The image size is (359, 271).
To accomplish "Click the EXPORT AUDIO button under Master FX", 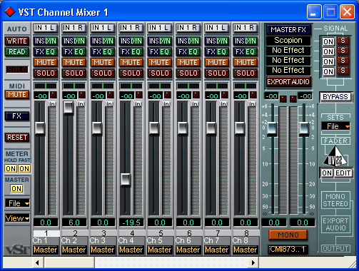I will [x=288, y=82].
